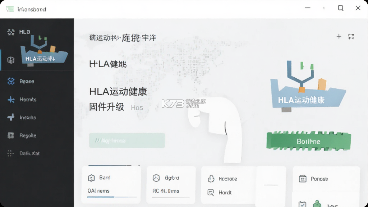
Task: Click the plus icon at top right
Action: [x=339, y=36]
